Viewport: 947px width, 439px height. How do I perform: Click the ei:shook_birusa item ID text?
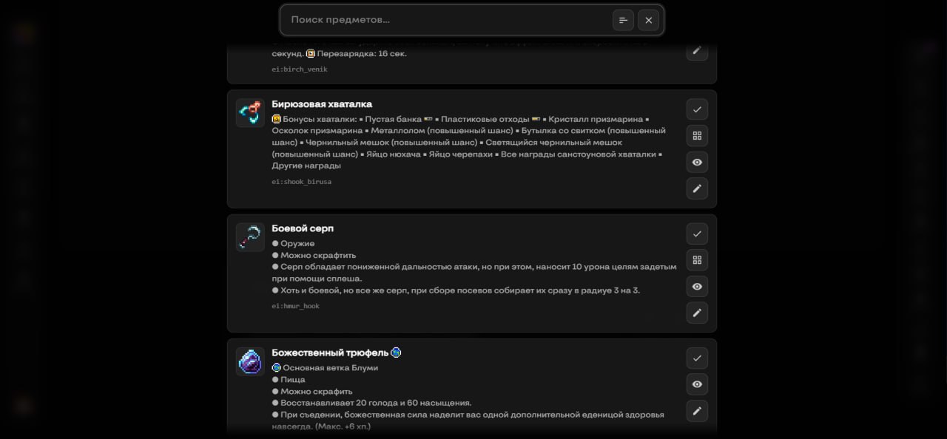point(301,182)
